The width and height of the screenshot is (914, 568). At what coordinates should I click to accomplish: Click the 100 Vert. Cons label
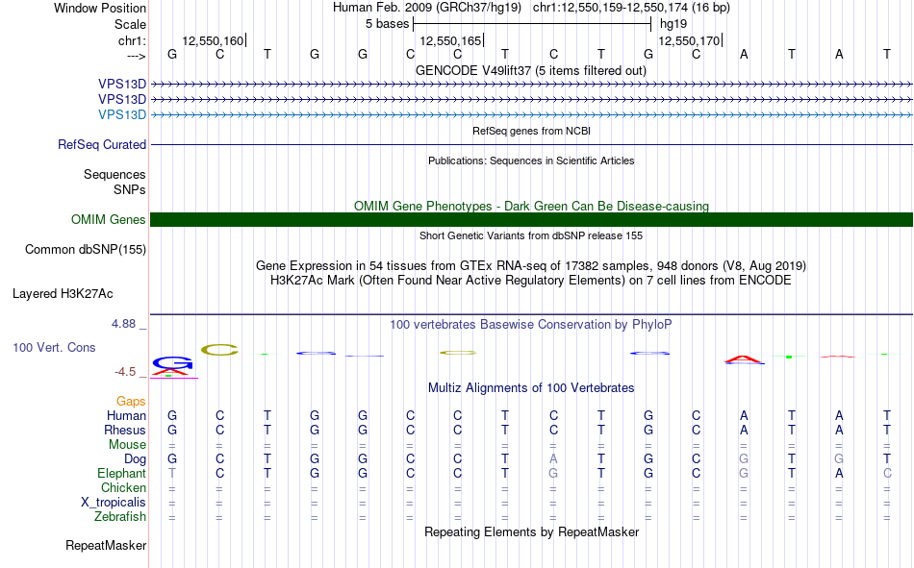(x=54, y=348)
